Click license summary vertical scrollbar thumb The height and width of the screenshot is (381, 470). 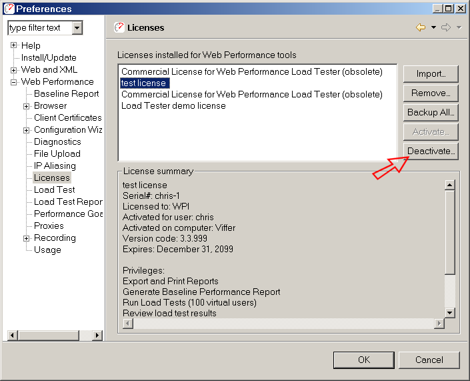point(449,232)
